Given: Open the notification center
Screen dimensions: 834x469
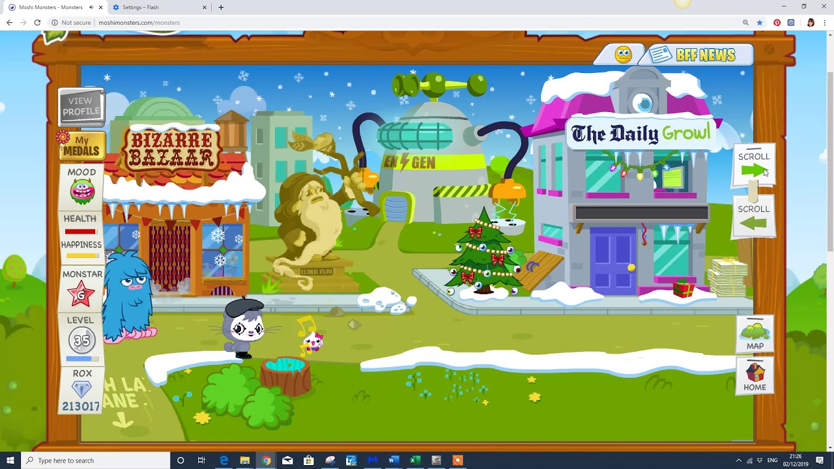Looking at the screenshot, I should click(819, 461).
